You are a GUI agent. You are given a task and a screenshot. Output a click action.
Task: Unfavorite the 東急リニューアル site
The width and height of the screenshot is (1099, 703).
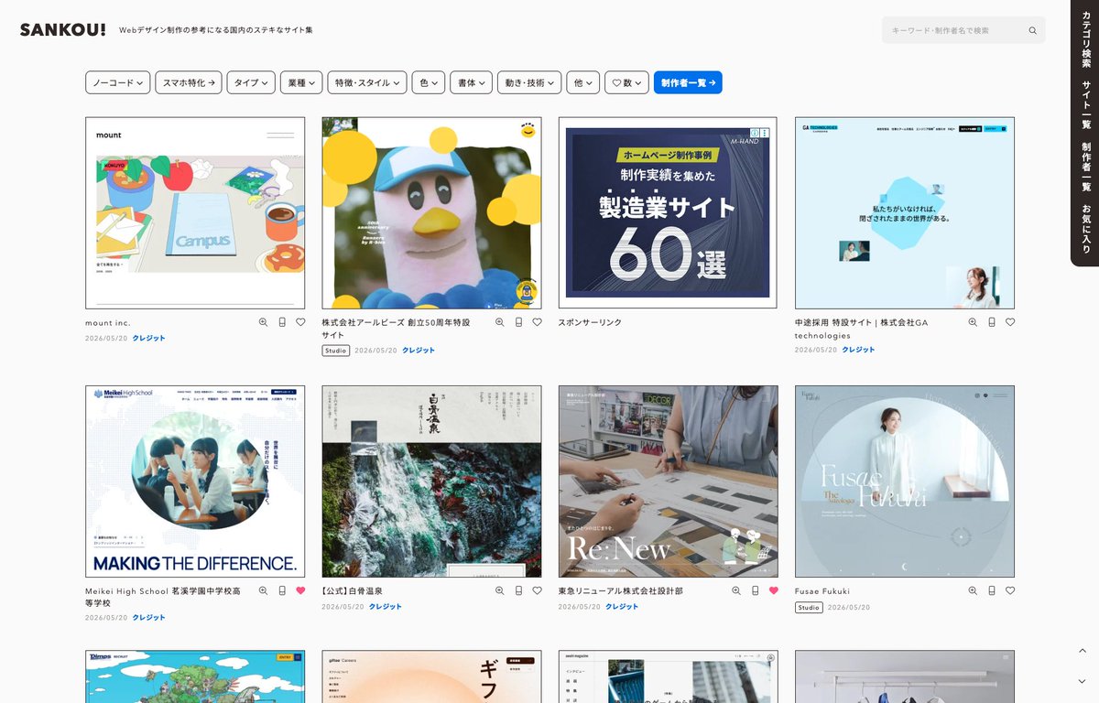point(774,590)
